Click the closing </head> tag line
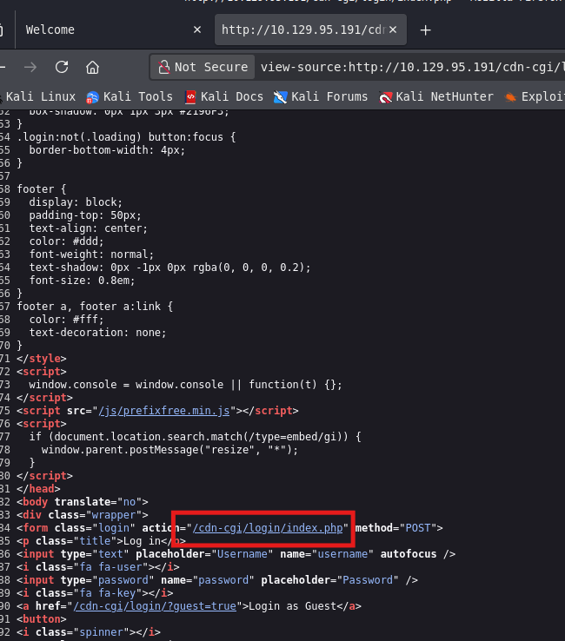Viewport: 565px width, 641px height. click(38, 489)
